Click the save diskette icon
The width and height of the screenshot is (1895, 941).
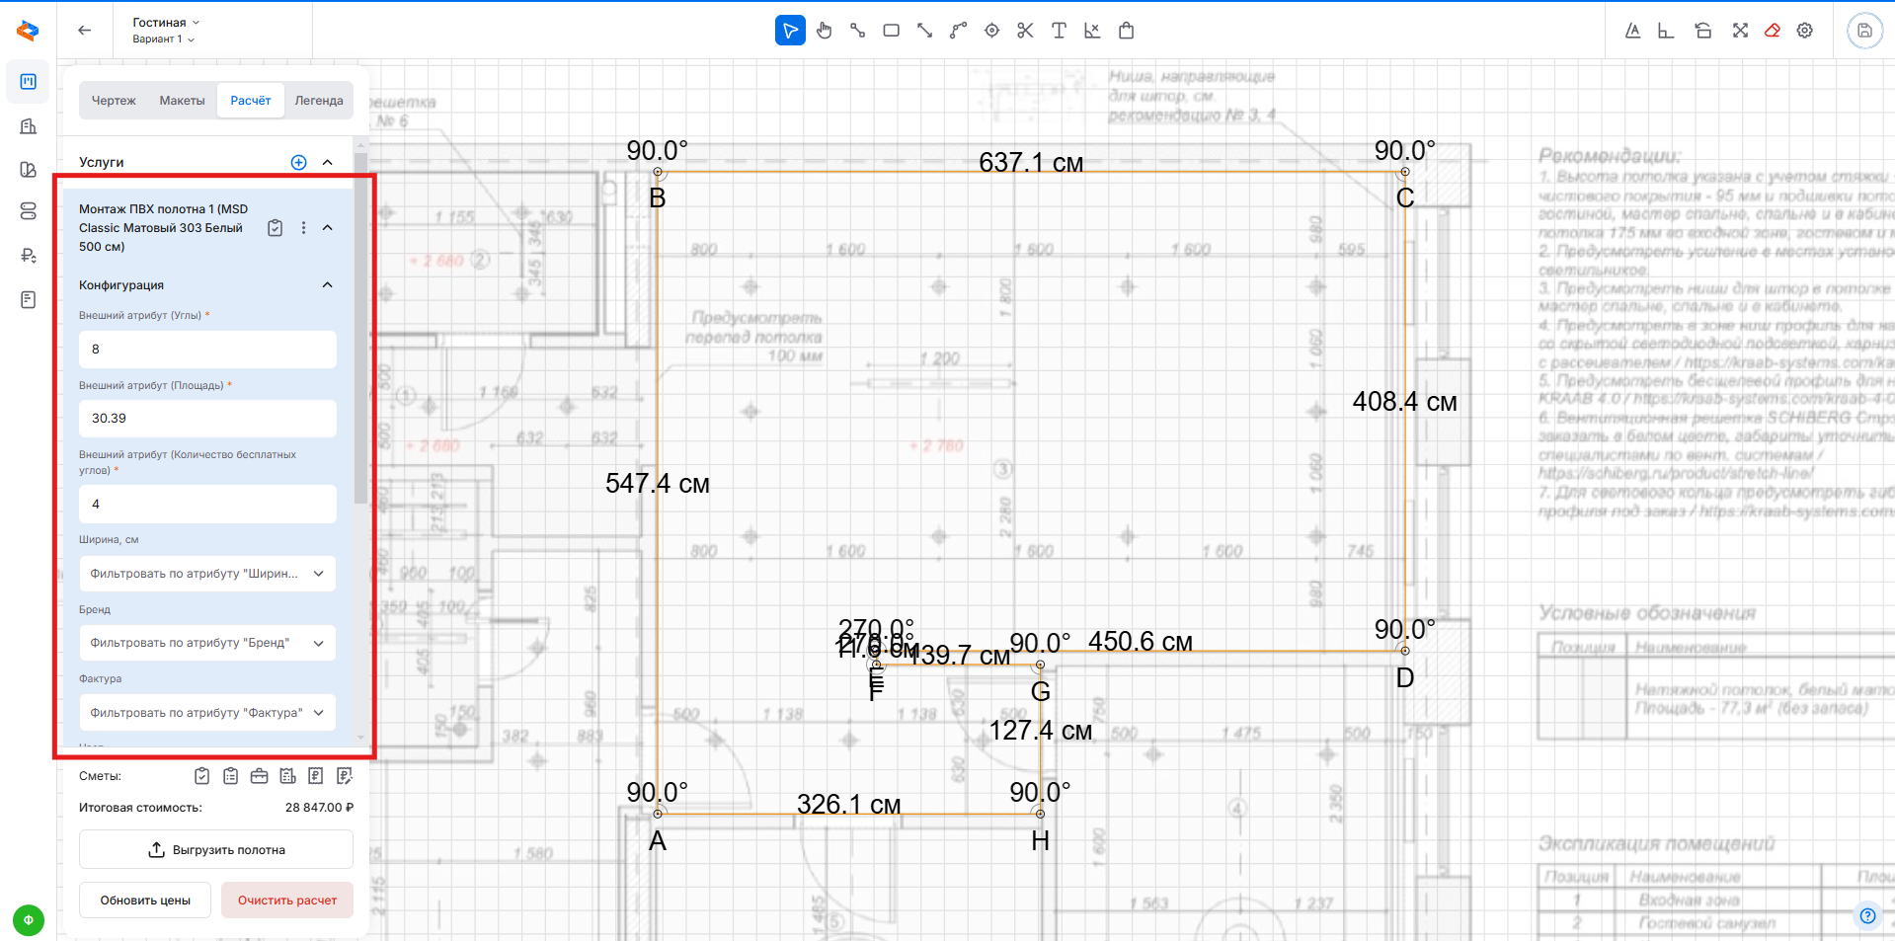(x=1864, y=31)
